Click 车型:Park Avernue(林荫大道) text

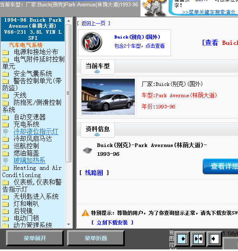[179, 96]
